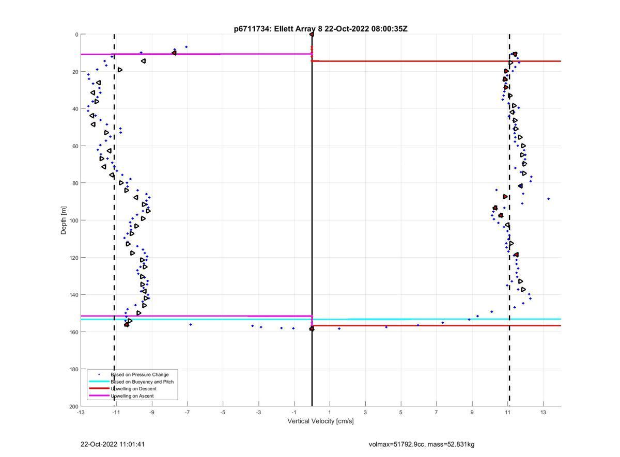Click the y-axis tick label 180
The image size is (620, 457).
74,369
